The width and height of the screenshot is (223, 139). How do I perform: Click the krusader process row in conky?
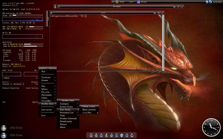tap(20, 60)
